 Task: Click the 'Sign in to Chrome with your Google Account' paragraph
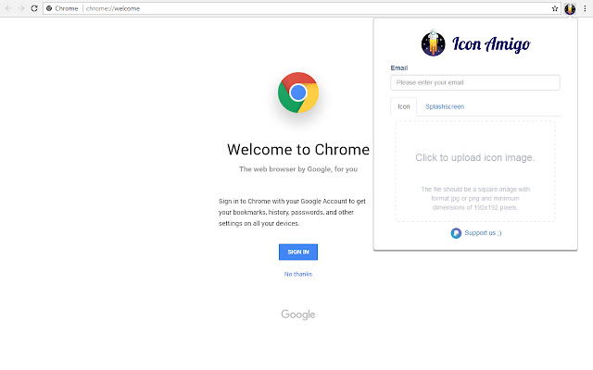pyautogui.click(x=292, y=212)
